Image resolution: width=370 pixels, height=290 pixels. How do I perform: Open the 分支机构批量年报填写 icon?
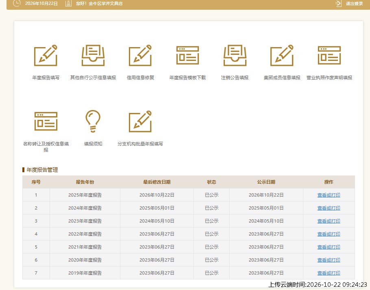[x=140, y=121]
